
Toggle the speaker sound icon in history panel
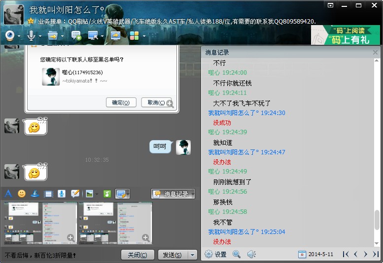point(251,254)
